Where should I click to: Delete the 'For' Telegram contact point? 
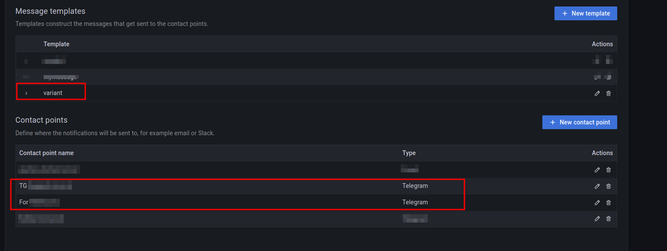(609, 203)
